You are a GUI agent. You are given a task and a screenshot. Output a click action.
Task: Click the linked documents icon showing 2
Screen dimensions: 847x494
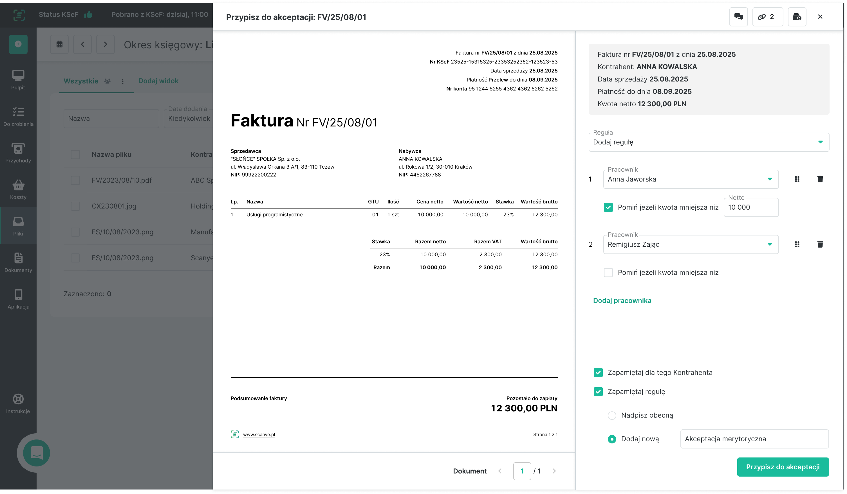coord(767,17)
